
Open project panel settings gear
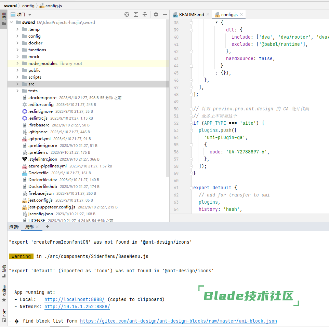tap(156, 14)
